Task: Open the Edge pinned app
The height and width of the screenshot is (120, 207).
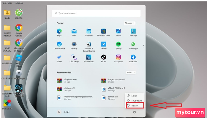Action: [59, 32]
